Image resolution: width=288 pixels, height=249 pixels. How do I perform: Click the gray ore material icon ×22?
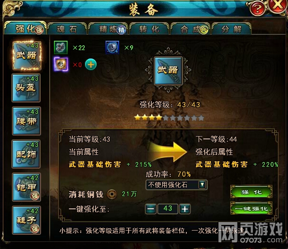pos(61,48)
